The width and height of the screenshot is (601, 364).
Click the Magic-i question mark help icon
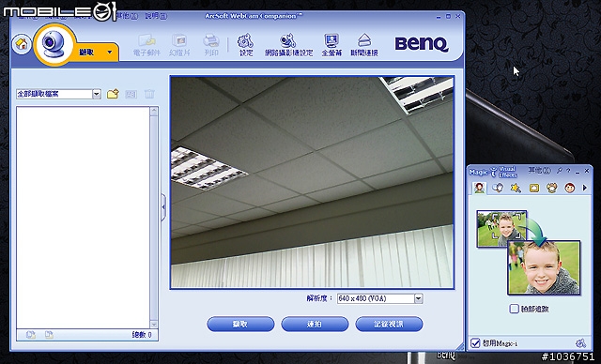click(x=568, y=171)
